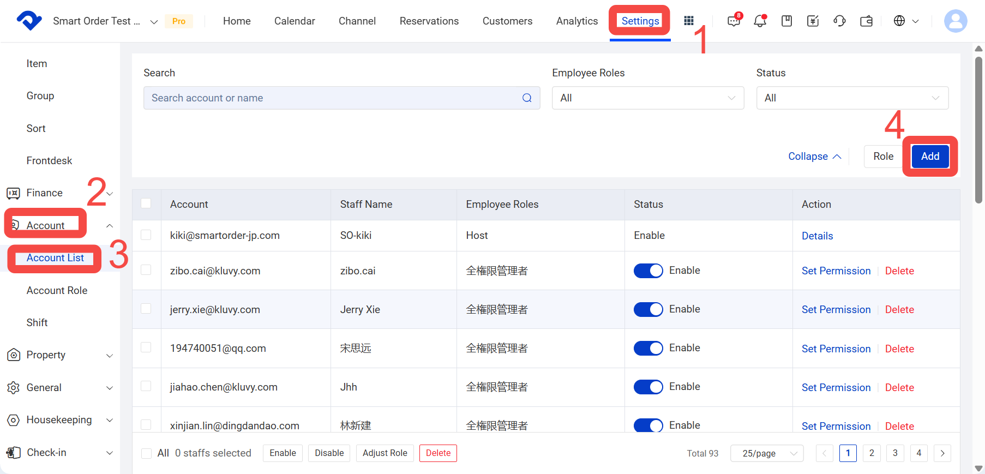
Task: Check the kiki@smartorder-jp.com row checkbox
Action: (x=146, y=235)
